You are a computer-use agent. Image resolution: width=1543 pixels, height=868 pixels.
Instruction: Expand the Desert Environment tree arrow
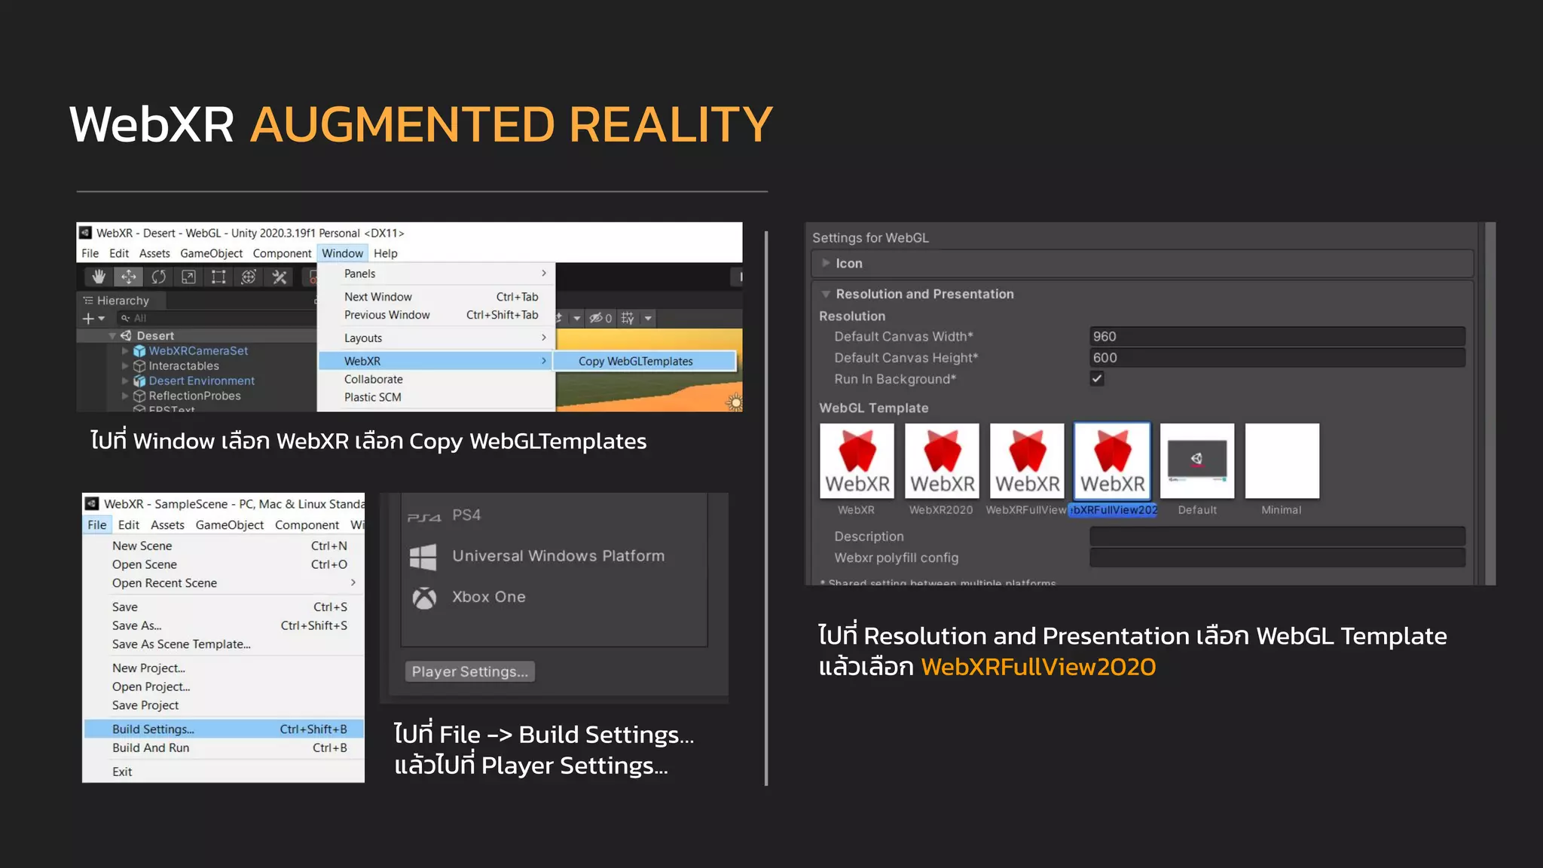point(125,381)
